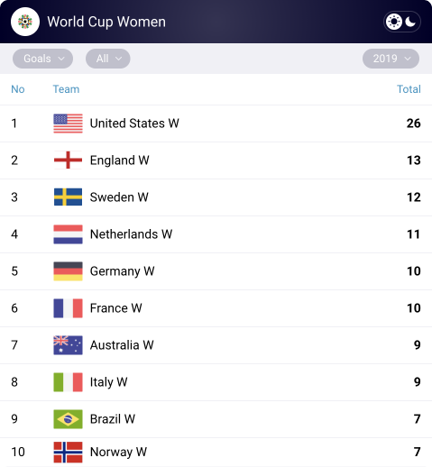Click the Brazil flag icon

pyautogui.click(x=68, y=419)
